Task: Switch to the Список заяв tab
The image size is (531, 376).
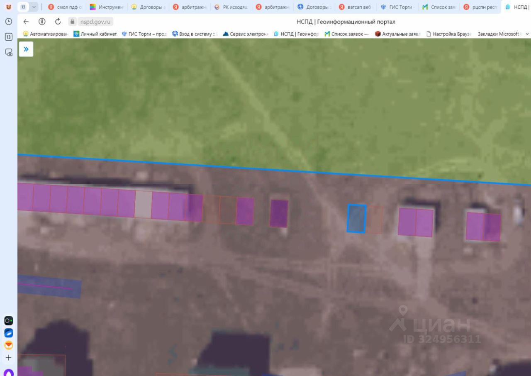Action: click(x=439, y=7)
